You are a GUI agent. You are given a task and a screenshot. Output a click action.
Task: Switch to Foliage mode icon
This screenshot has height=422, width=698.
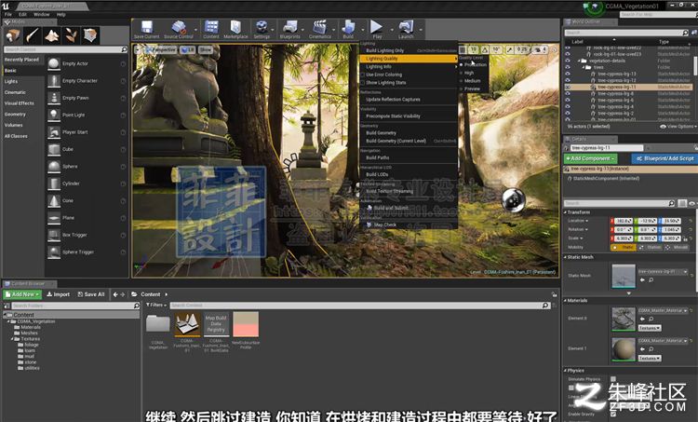tap(72, 35)
